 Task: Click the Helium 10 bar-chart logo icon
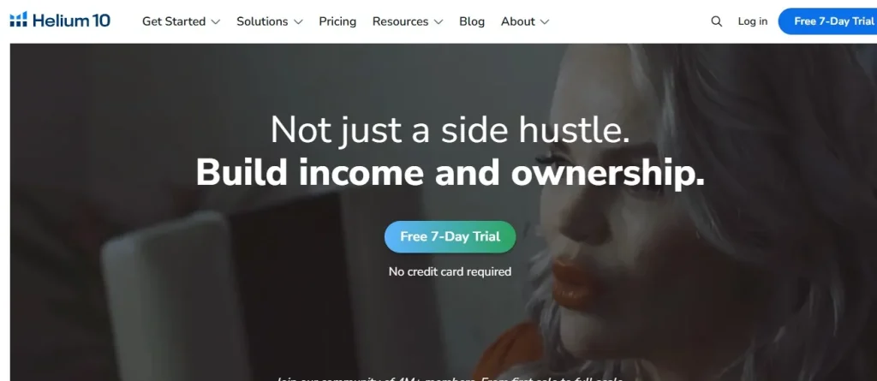19,21
